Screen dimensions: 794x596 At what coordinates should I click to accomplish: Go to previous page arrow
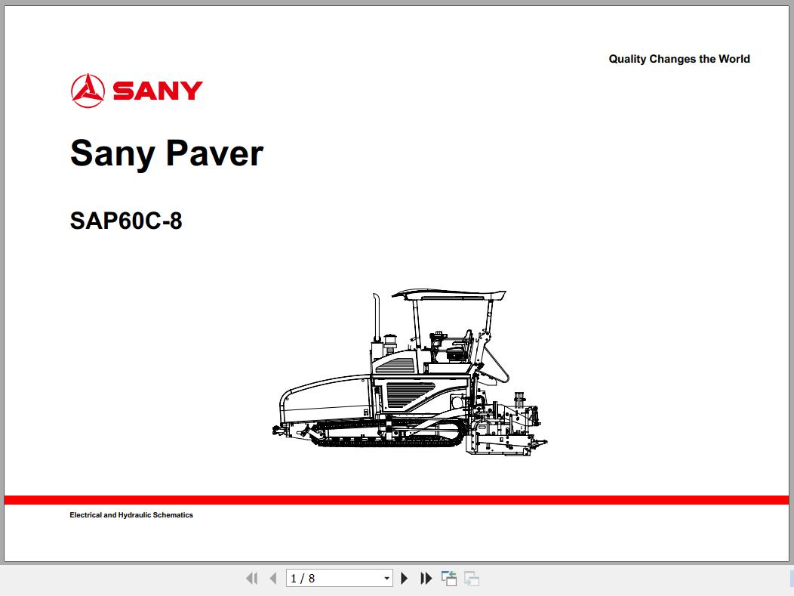click(x=273, y=579)
